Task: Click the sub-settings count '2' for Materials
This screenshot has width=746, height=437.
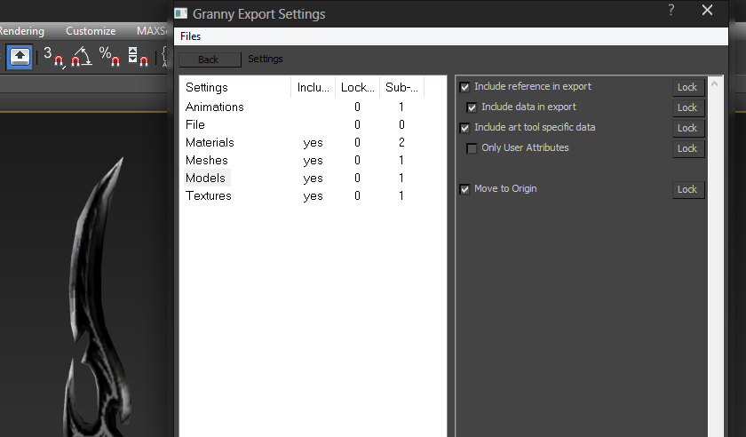Action: tap(401, 142)
